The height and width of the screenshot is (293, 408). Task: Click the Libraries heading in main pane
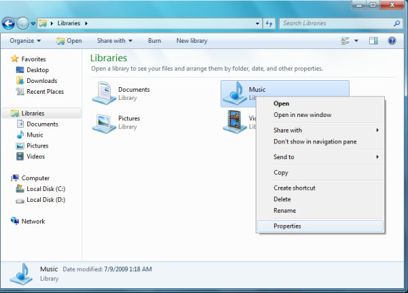click(x=109, y=58)
